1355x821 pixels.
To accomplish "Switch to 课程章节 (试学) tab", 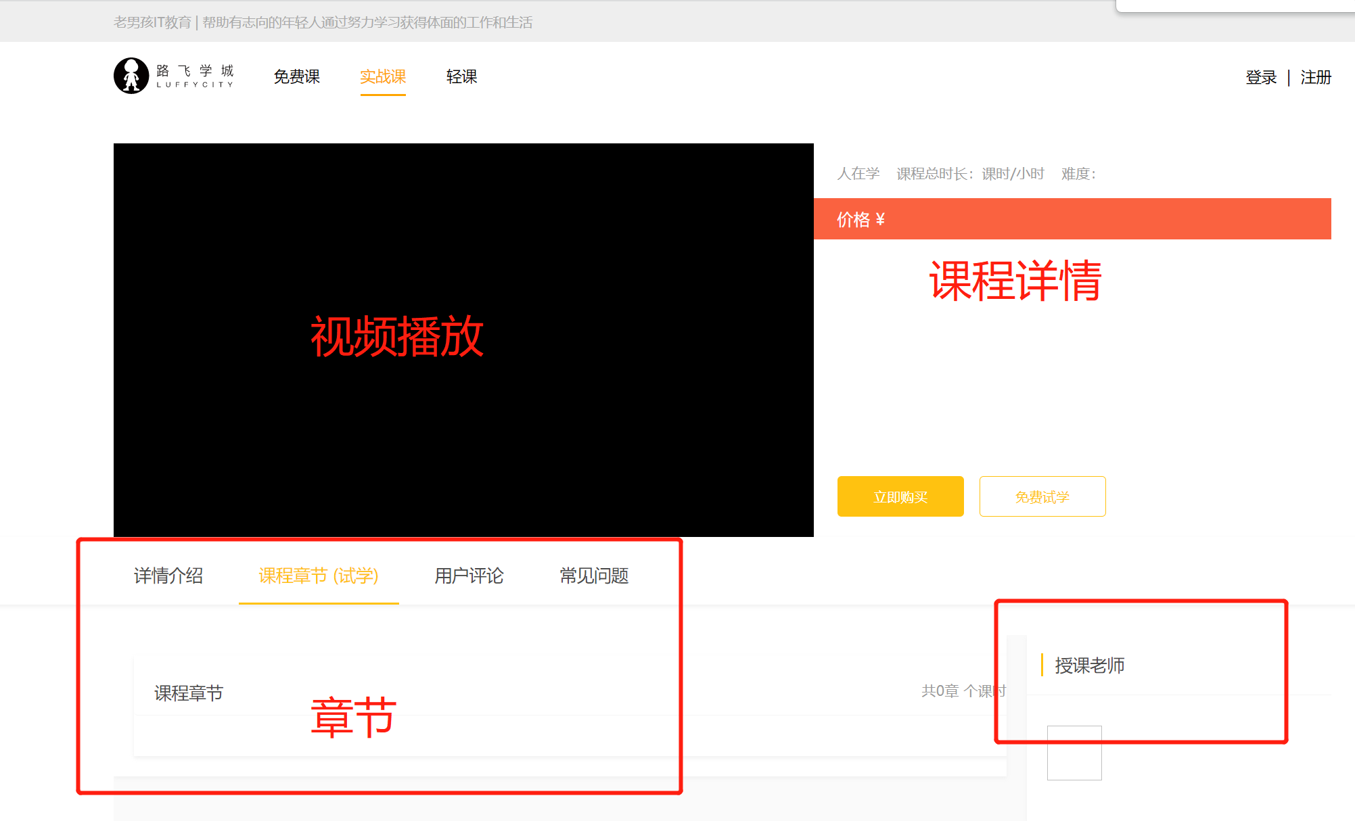I will [319, 576].
